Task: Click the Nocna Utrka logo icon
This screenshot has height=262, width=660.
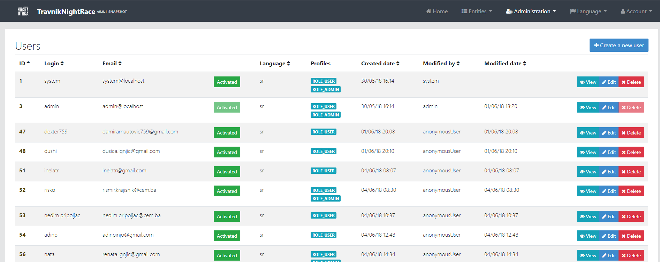Action: click(x=23, y=11)
